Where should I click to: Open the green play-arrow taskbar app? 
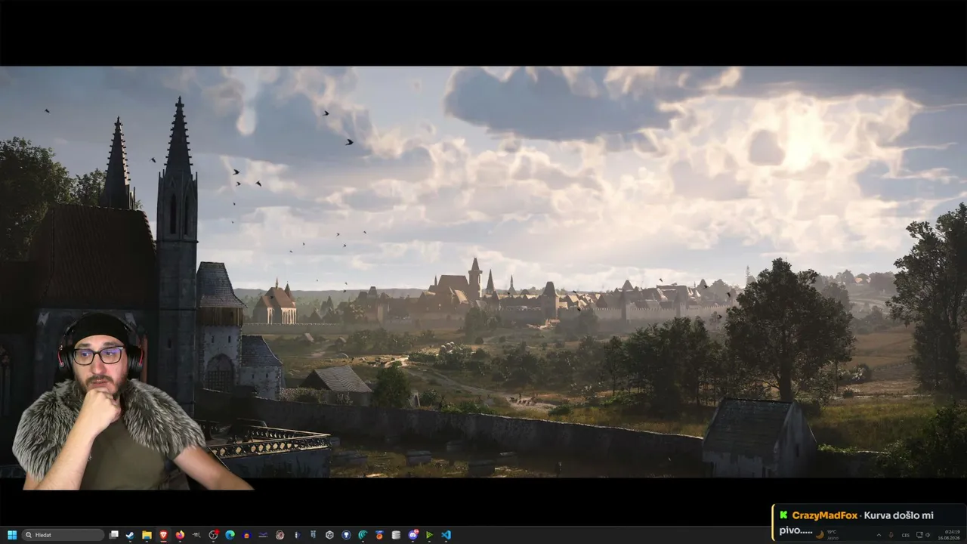pos(429,535)
